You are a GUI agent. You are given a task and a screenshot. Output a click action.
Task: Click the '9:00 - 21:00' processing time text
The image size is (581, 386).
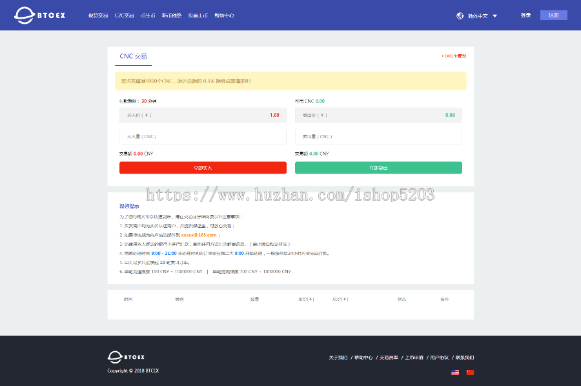pyautogui.click(x=164, y=254)
